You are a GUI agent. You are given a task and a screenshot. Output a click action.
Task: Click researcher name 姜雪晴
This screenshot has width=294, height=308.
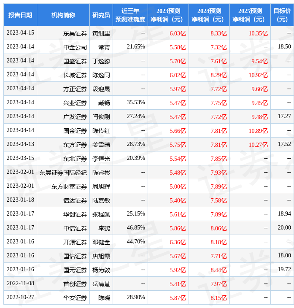(101, 145)
